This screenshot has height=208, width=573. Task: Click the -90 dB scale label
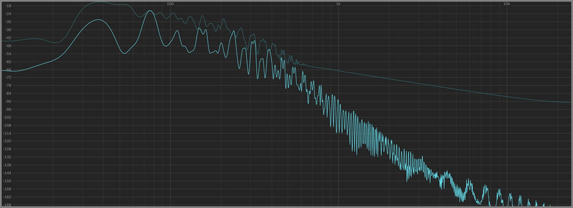coord(8,101)
